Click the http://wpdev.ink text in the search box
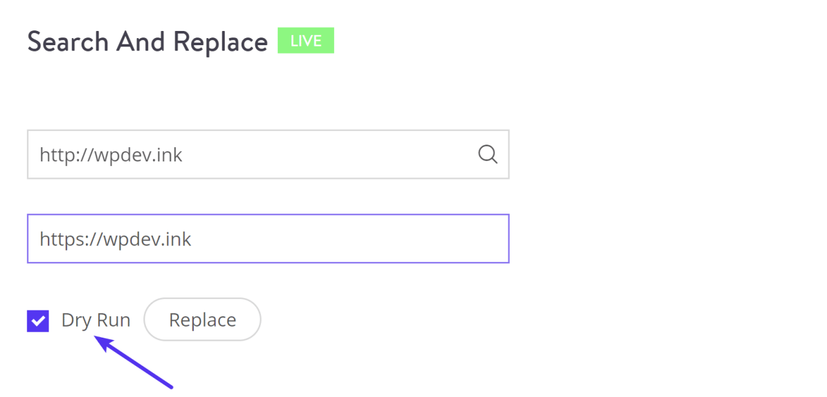Viewport: 827px width, 397px height. click(x=111, y=155)
